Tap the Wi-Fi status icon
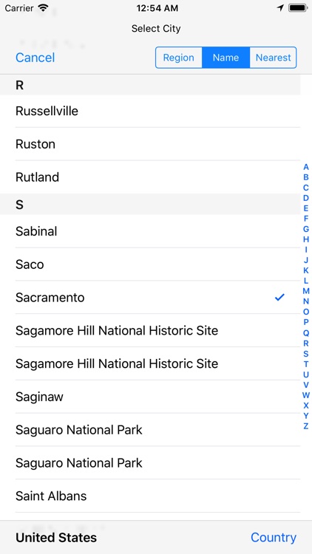This screenshot has height=554, width=312. click(43, 8)
